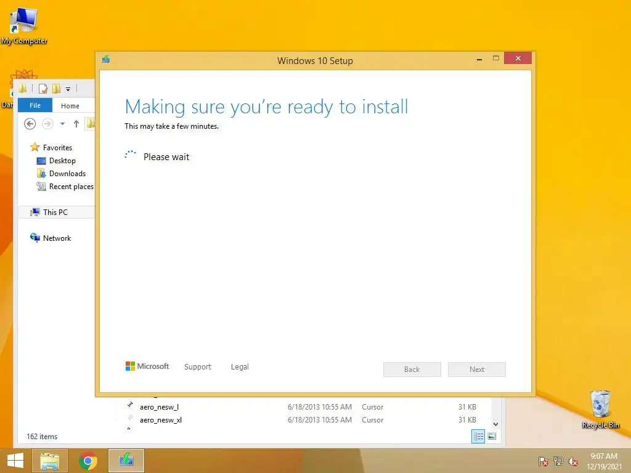Click the Next button in Setup
This screenshot has height=473, width=631.
click(x=477, y=370)
